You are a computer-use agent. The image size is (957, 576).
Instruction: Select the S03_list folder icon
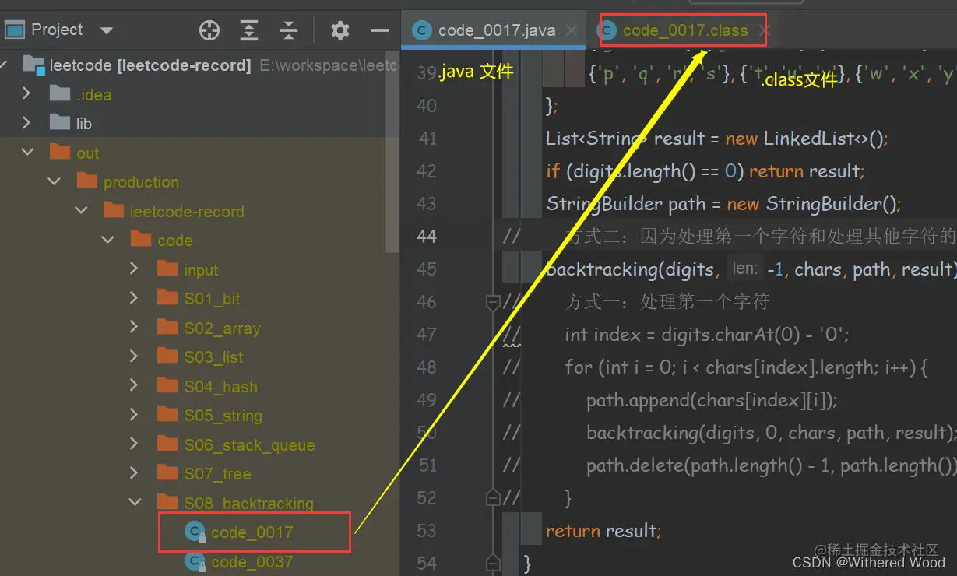[x=167, y=356]
